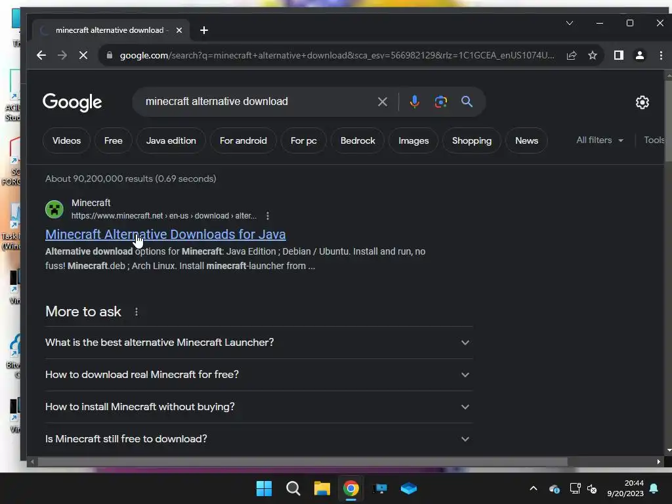
Task: Open the Minecraft result's three-dot options
Action: 268,216
